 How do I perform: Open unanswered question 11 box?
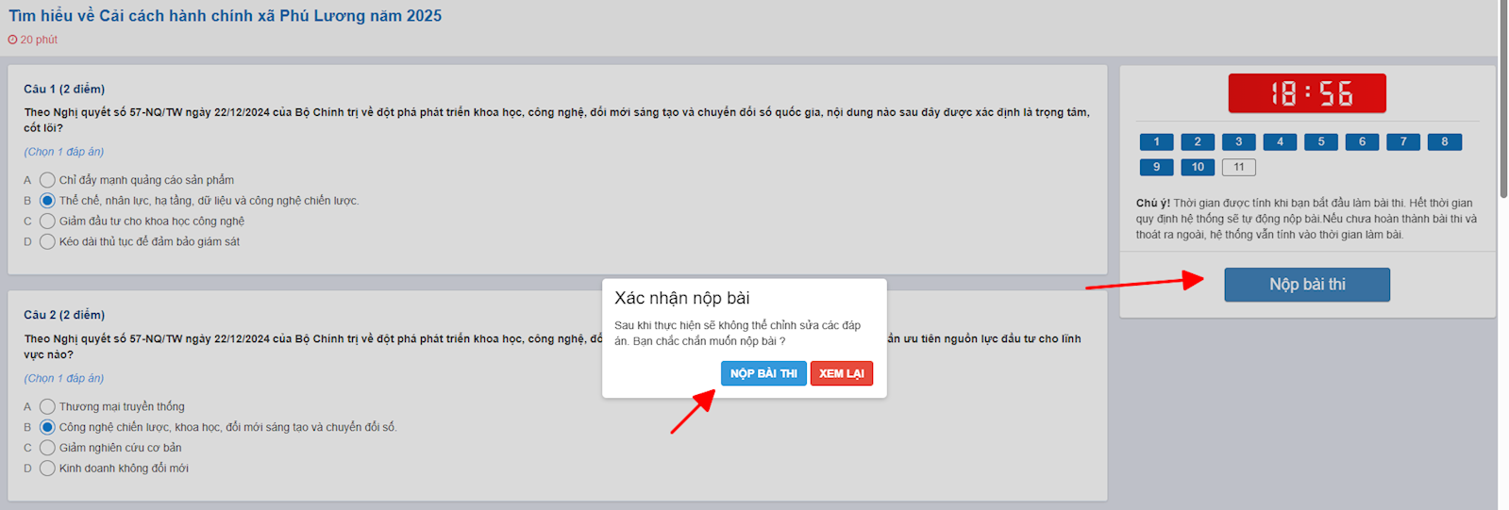click(x=1238, y=167)
